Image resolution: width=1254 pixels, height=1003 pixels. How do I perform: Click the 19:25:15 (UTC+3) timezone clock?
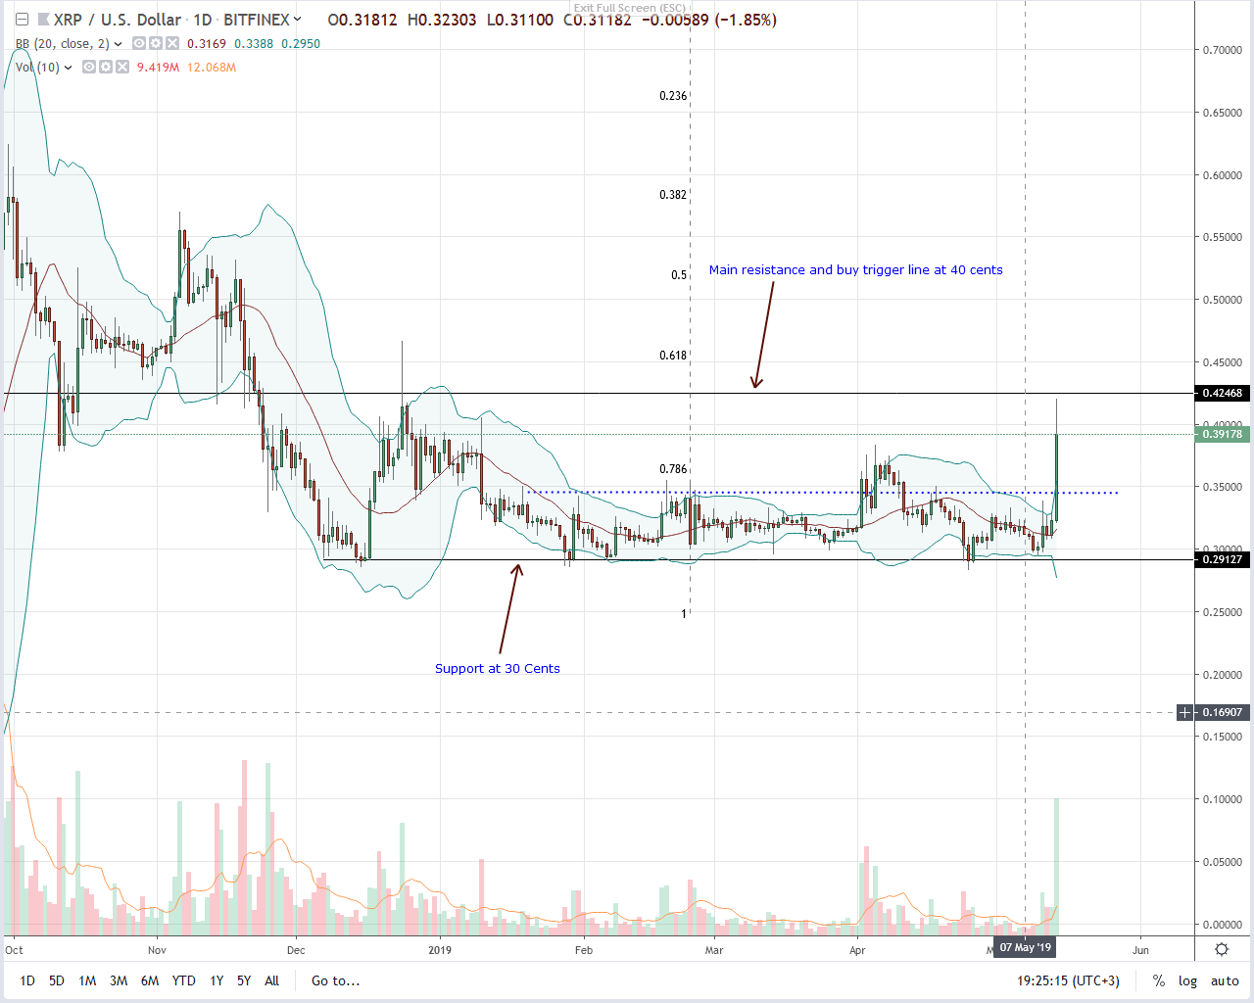coord(1068,980)
